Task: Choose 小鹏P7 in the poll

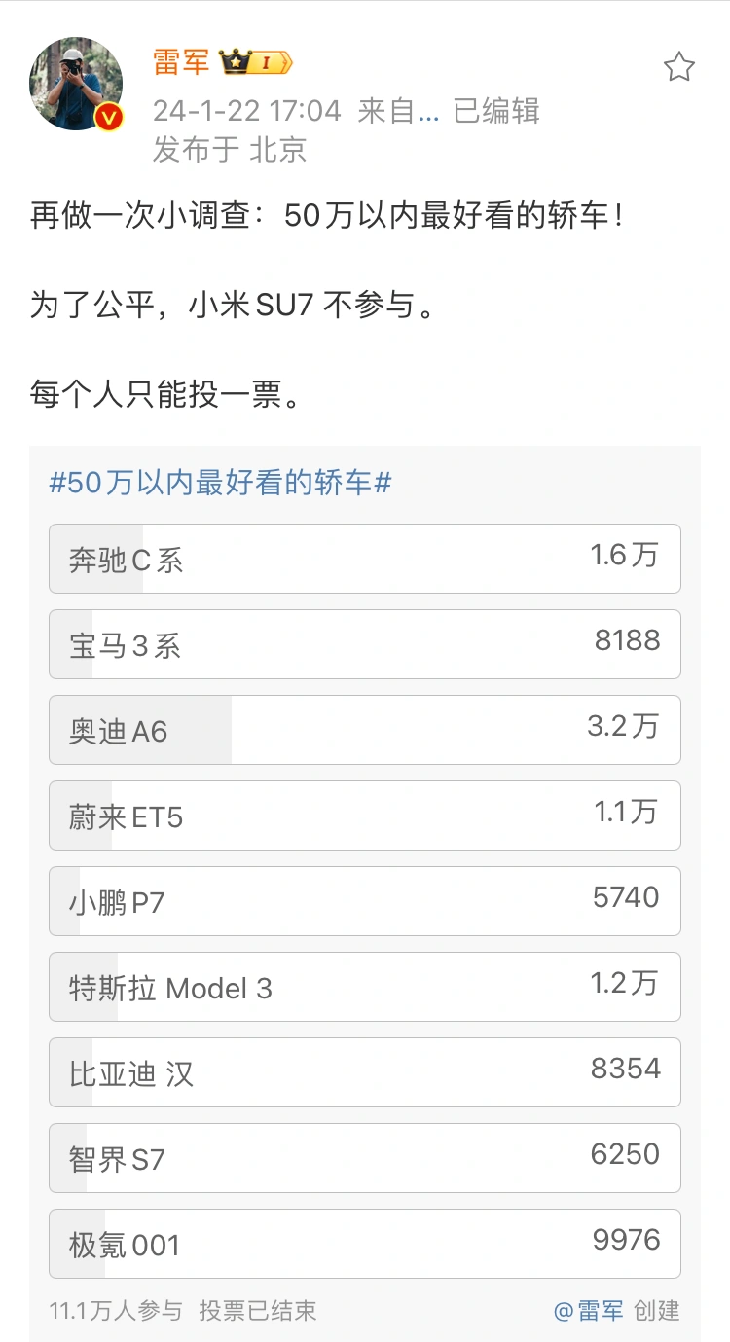Action: click(x=365, y=901)
